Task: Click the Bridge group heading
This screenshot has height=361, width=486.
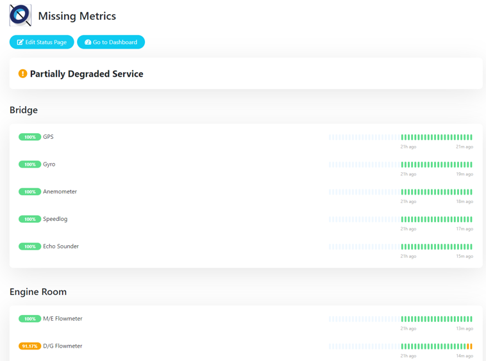Action: tap(24, 110)
